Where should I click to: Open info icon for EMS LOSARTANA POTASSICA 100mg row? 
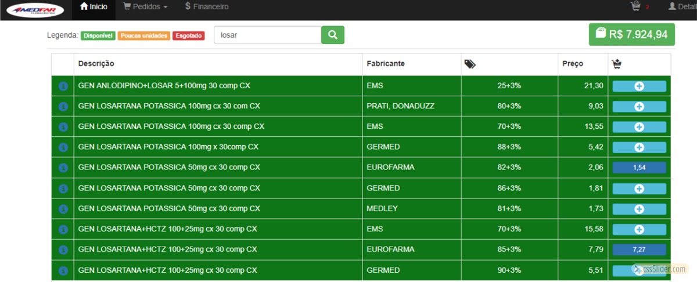(x=63, y=127)
